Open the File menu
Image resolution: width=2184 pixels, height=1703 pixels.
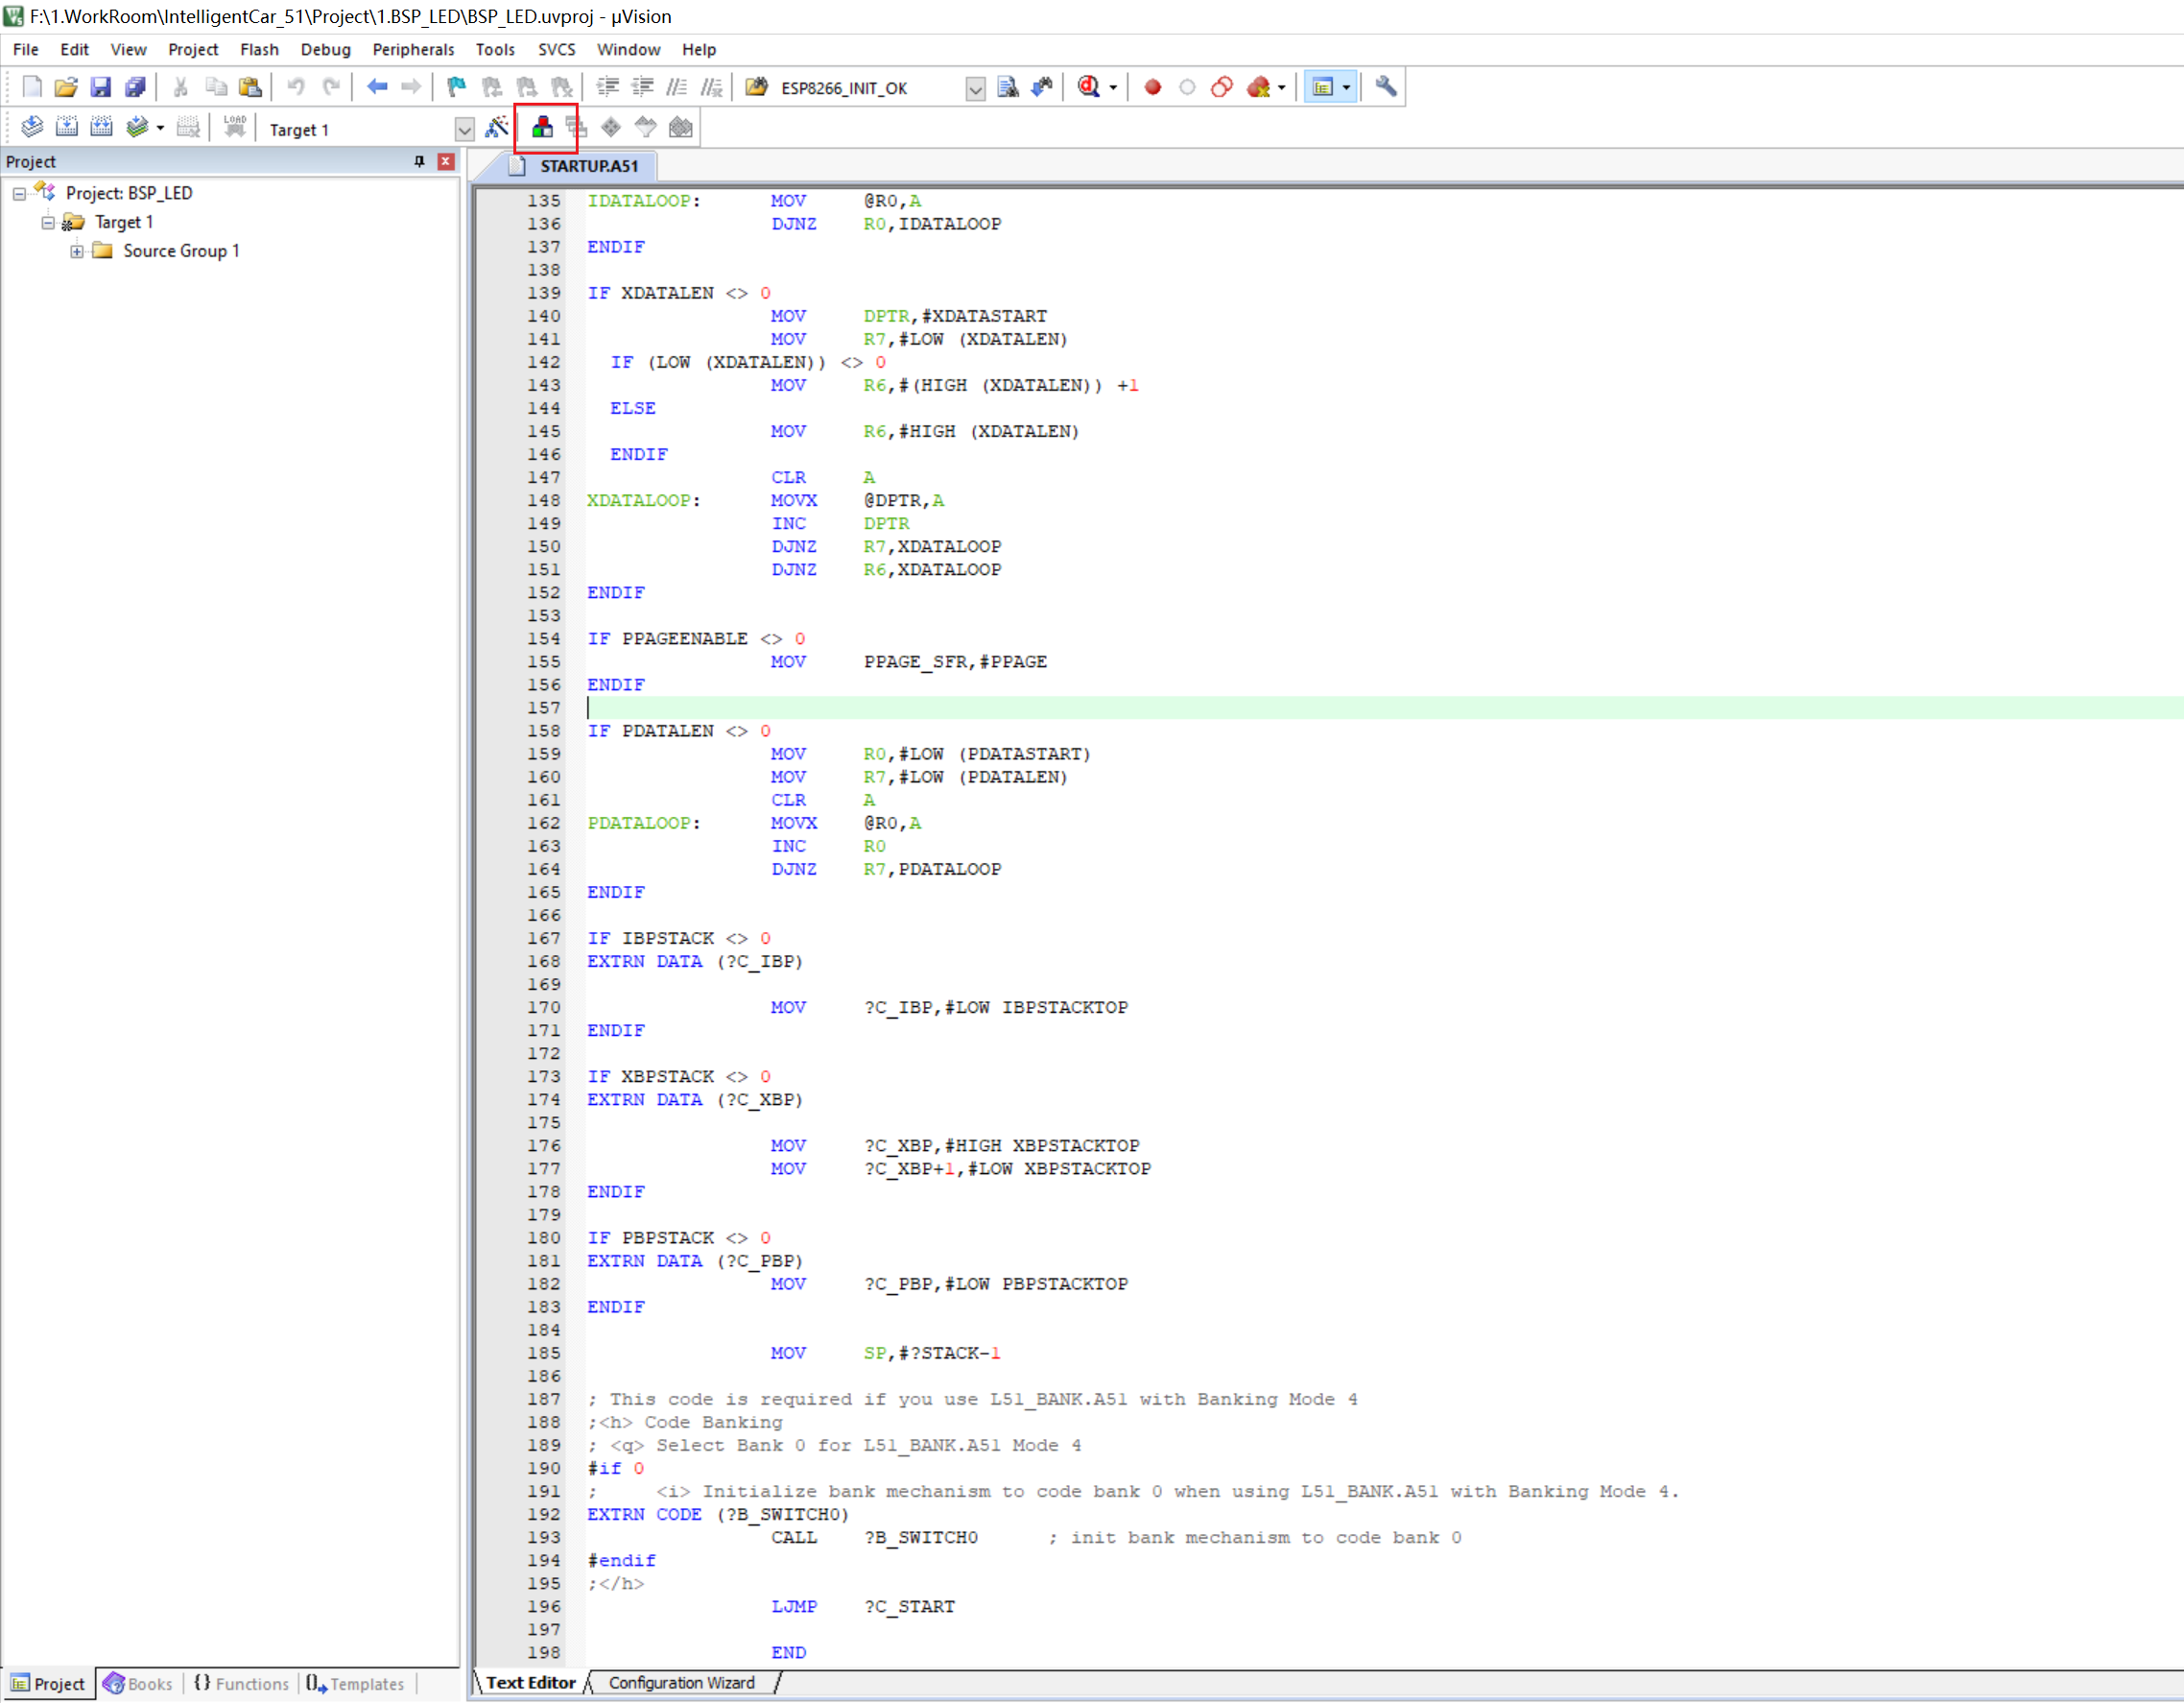[26, 49]
